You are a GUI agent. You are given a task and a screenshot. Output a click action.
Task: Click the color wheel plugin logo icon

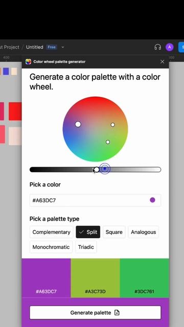[28, 61]
